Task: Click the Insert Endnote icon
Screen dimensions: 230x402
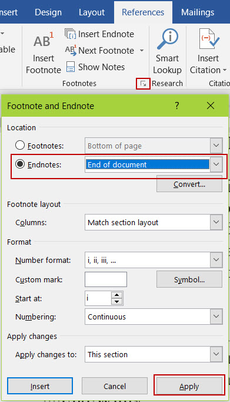Action: (x=70, y=34)
